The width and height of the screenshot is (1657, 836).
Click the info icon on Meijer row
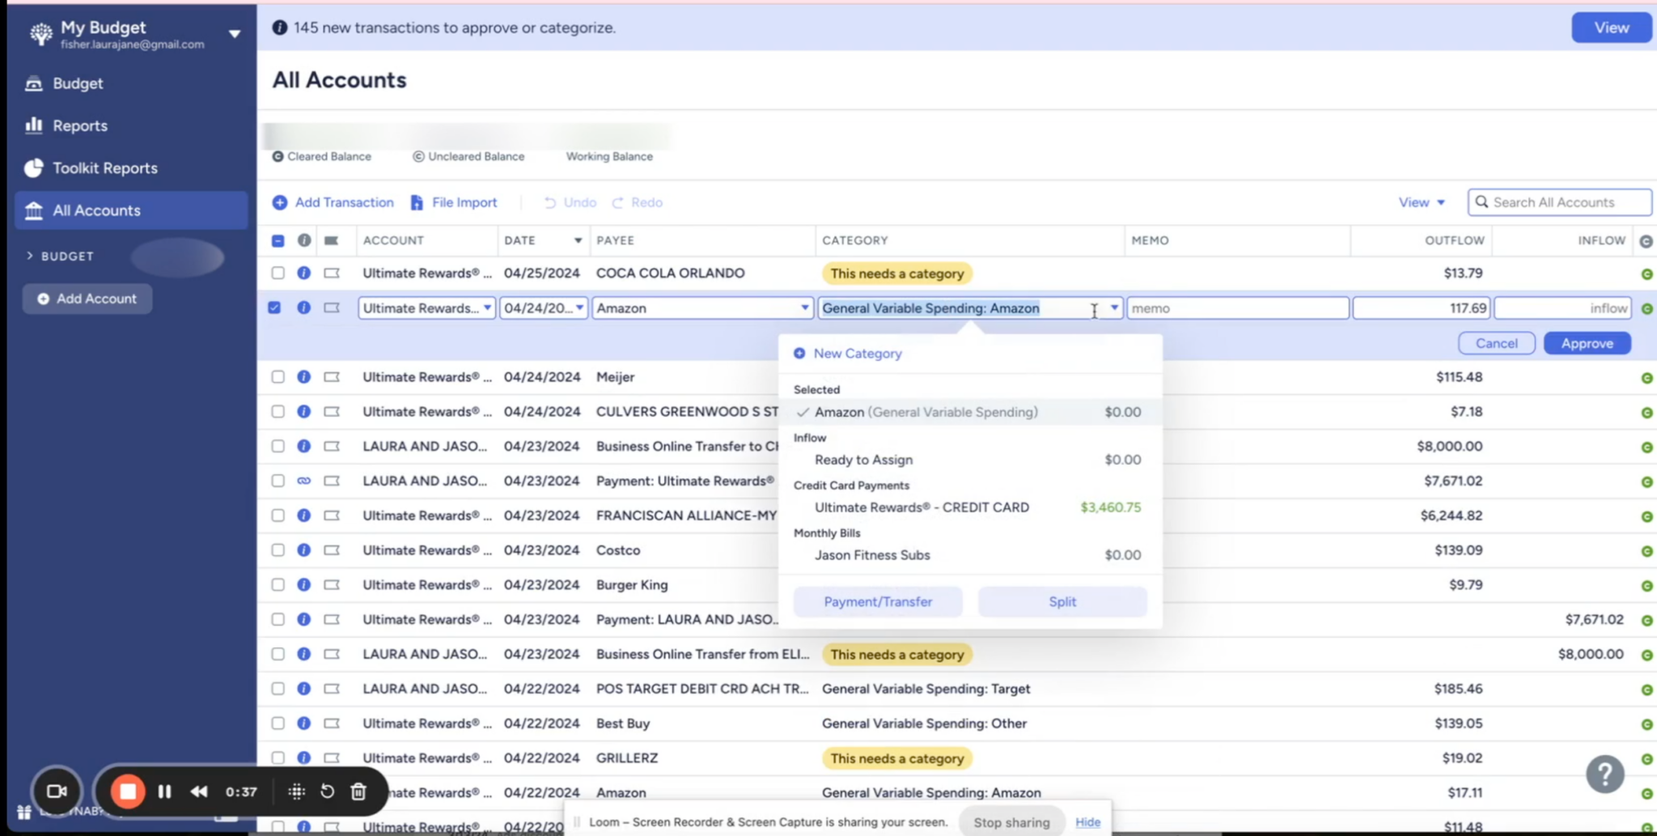pyautogui.click(x=303, y=377)
